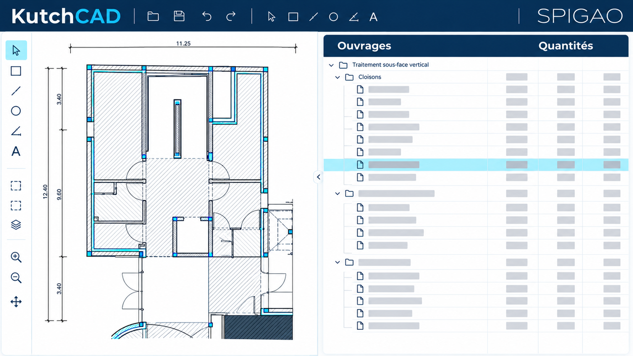Select the line tool in the top toolbar
This screenshot has width=633, height=356.
click(x=313, y=17)
